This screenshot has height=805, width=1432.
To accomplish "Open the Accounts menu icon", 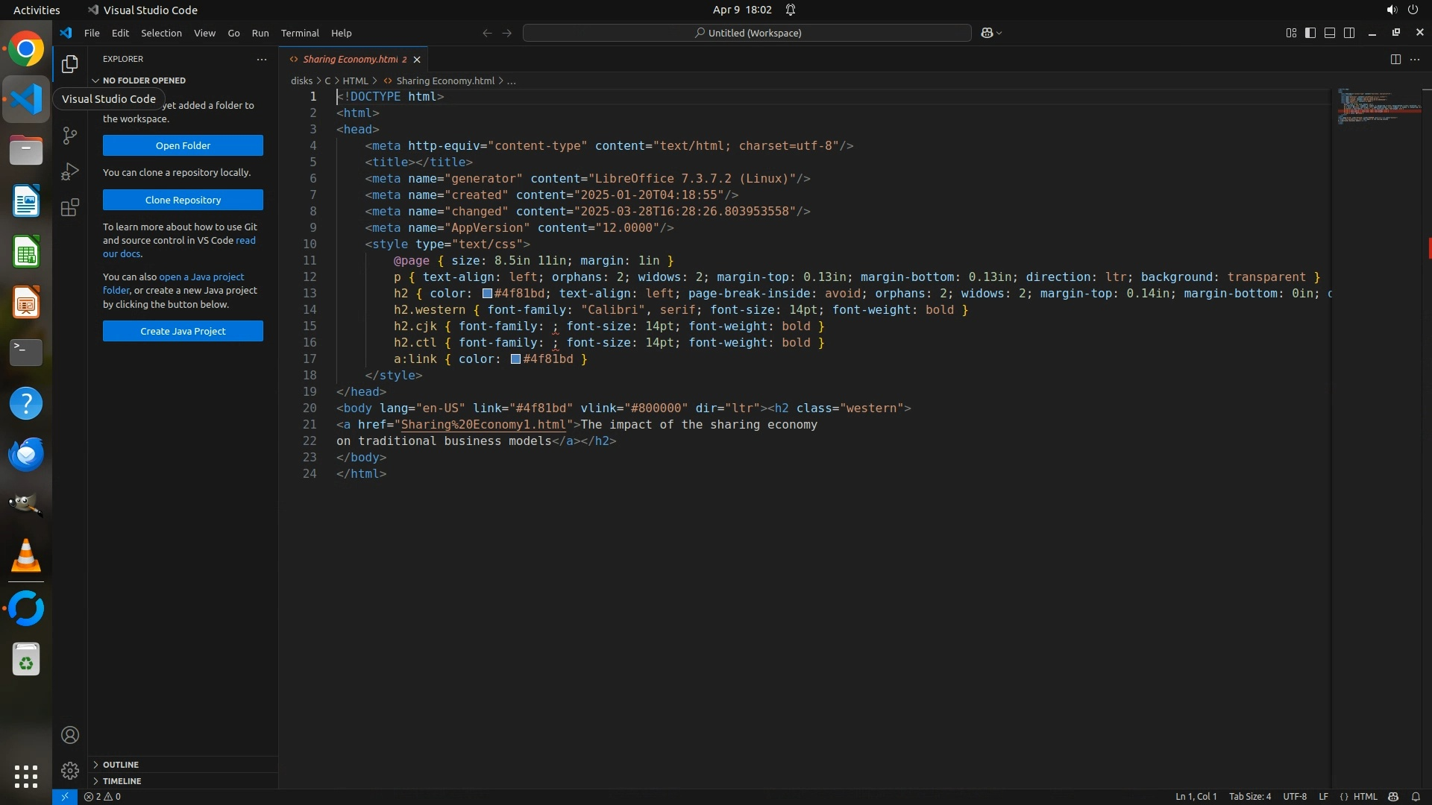I will pyautogui.click(x=70, y=735).
